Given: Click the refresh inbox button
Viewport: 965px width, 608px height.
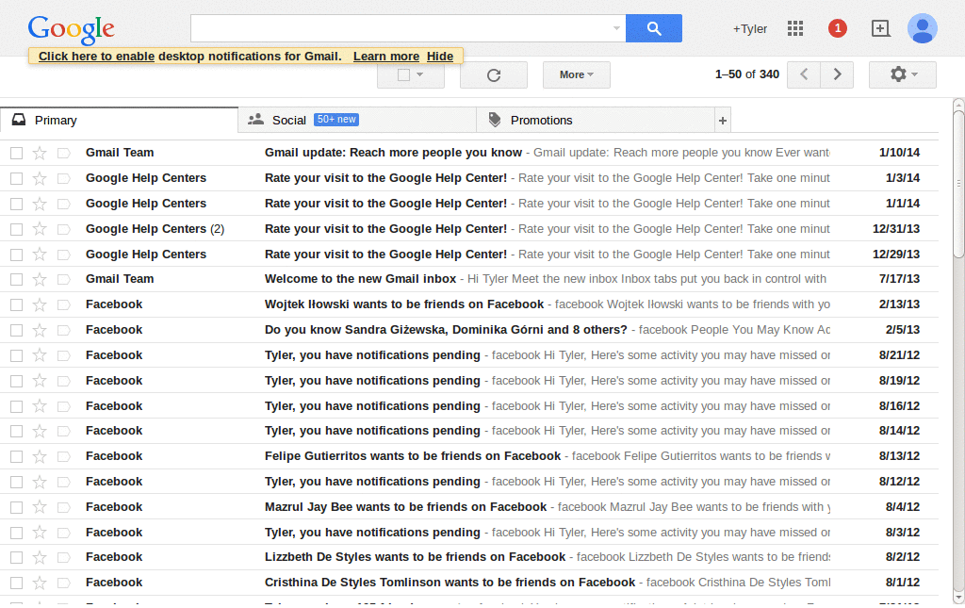Looking at the screenshot, I should (494, 75).
